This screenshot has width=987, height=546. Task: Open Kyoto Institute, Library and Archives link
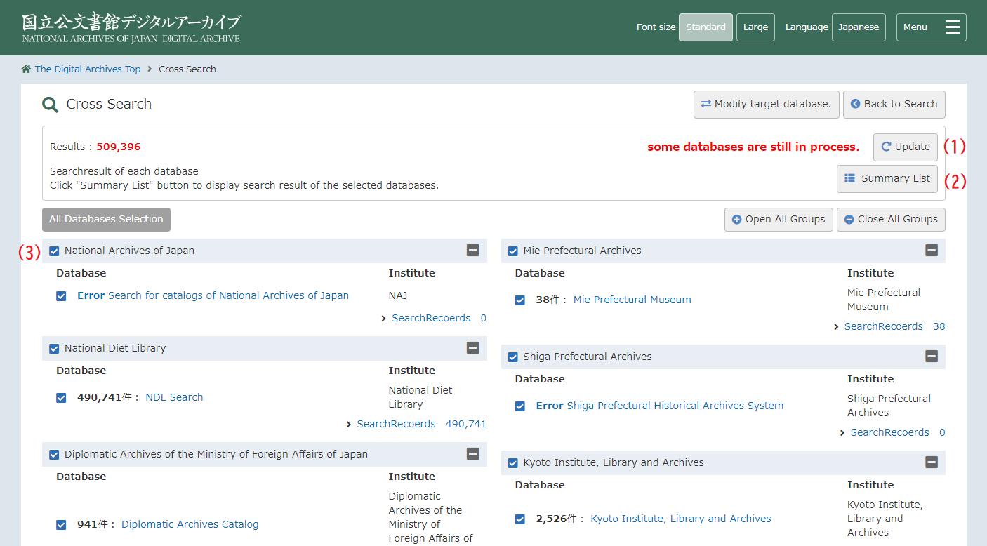(681, 519)
